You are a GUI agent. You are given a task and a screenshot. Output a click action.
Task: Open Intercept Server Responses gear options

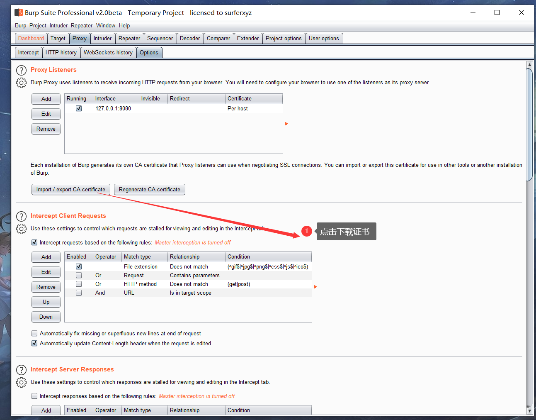point(21,382)
